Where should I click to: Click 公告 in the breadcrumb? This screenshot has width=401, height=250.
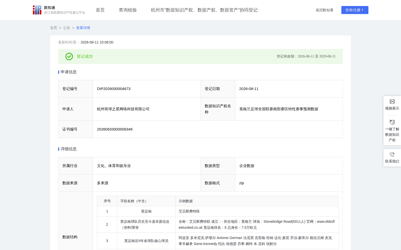tap(67, 28)
